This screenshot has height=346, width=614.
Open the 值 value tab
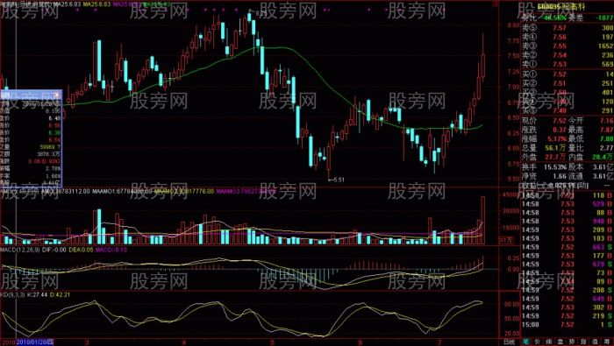coord(595,342)
